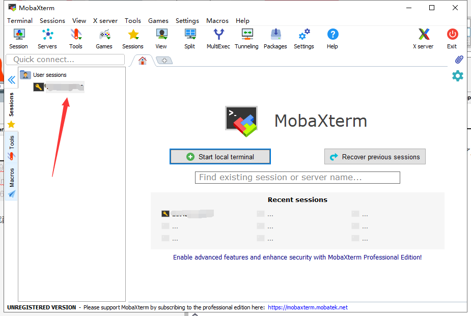Image resolution: width=471 pixels, height=316 pixels.
Task: Click Recover previous sessions button
Action: click(375, 157)
